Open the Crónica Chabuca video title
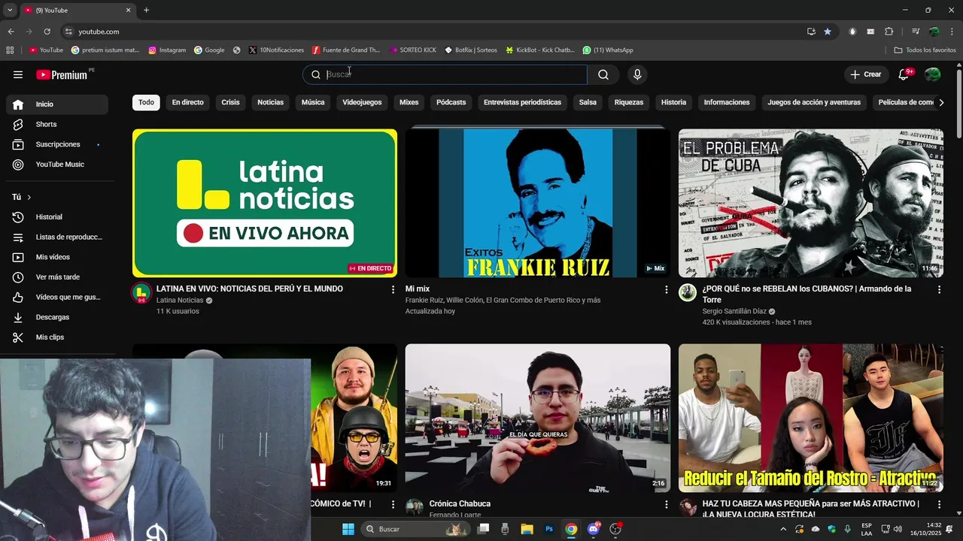Screen dimensions: 963x541 pos(460,503)
